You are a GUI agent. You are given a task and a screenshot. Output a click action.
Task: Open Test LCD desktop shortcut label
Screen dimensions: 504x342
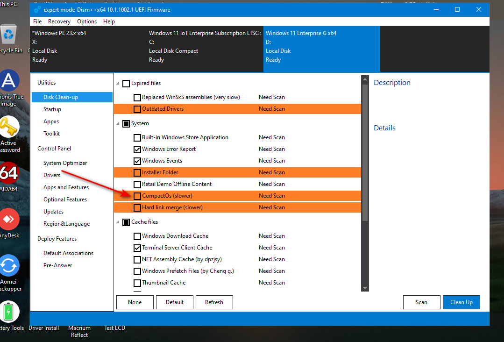click(x=114, y=328)
